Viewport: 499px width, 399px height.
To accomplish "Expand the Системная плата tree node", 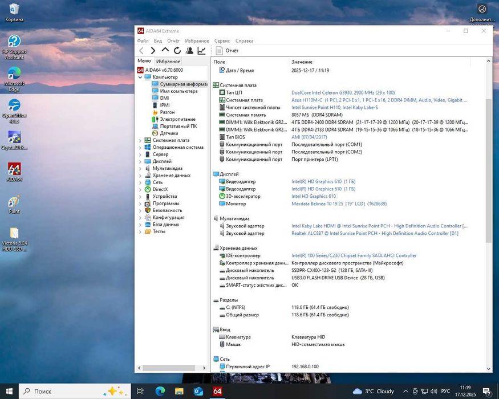I will click(140, 140).
